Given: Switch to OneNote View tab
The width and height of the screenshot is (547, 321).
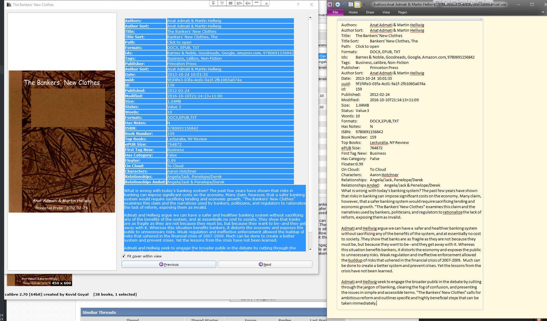Looking at the screenshot, I should coord(386,12).
